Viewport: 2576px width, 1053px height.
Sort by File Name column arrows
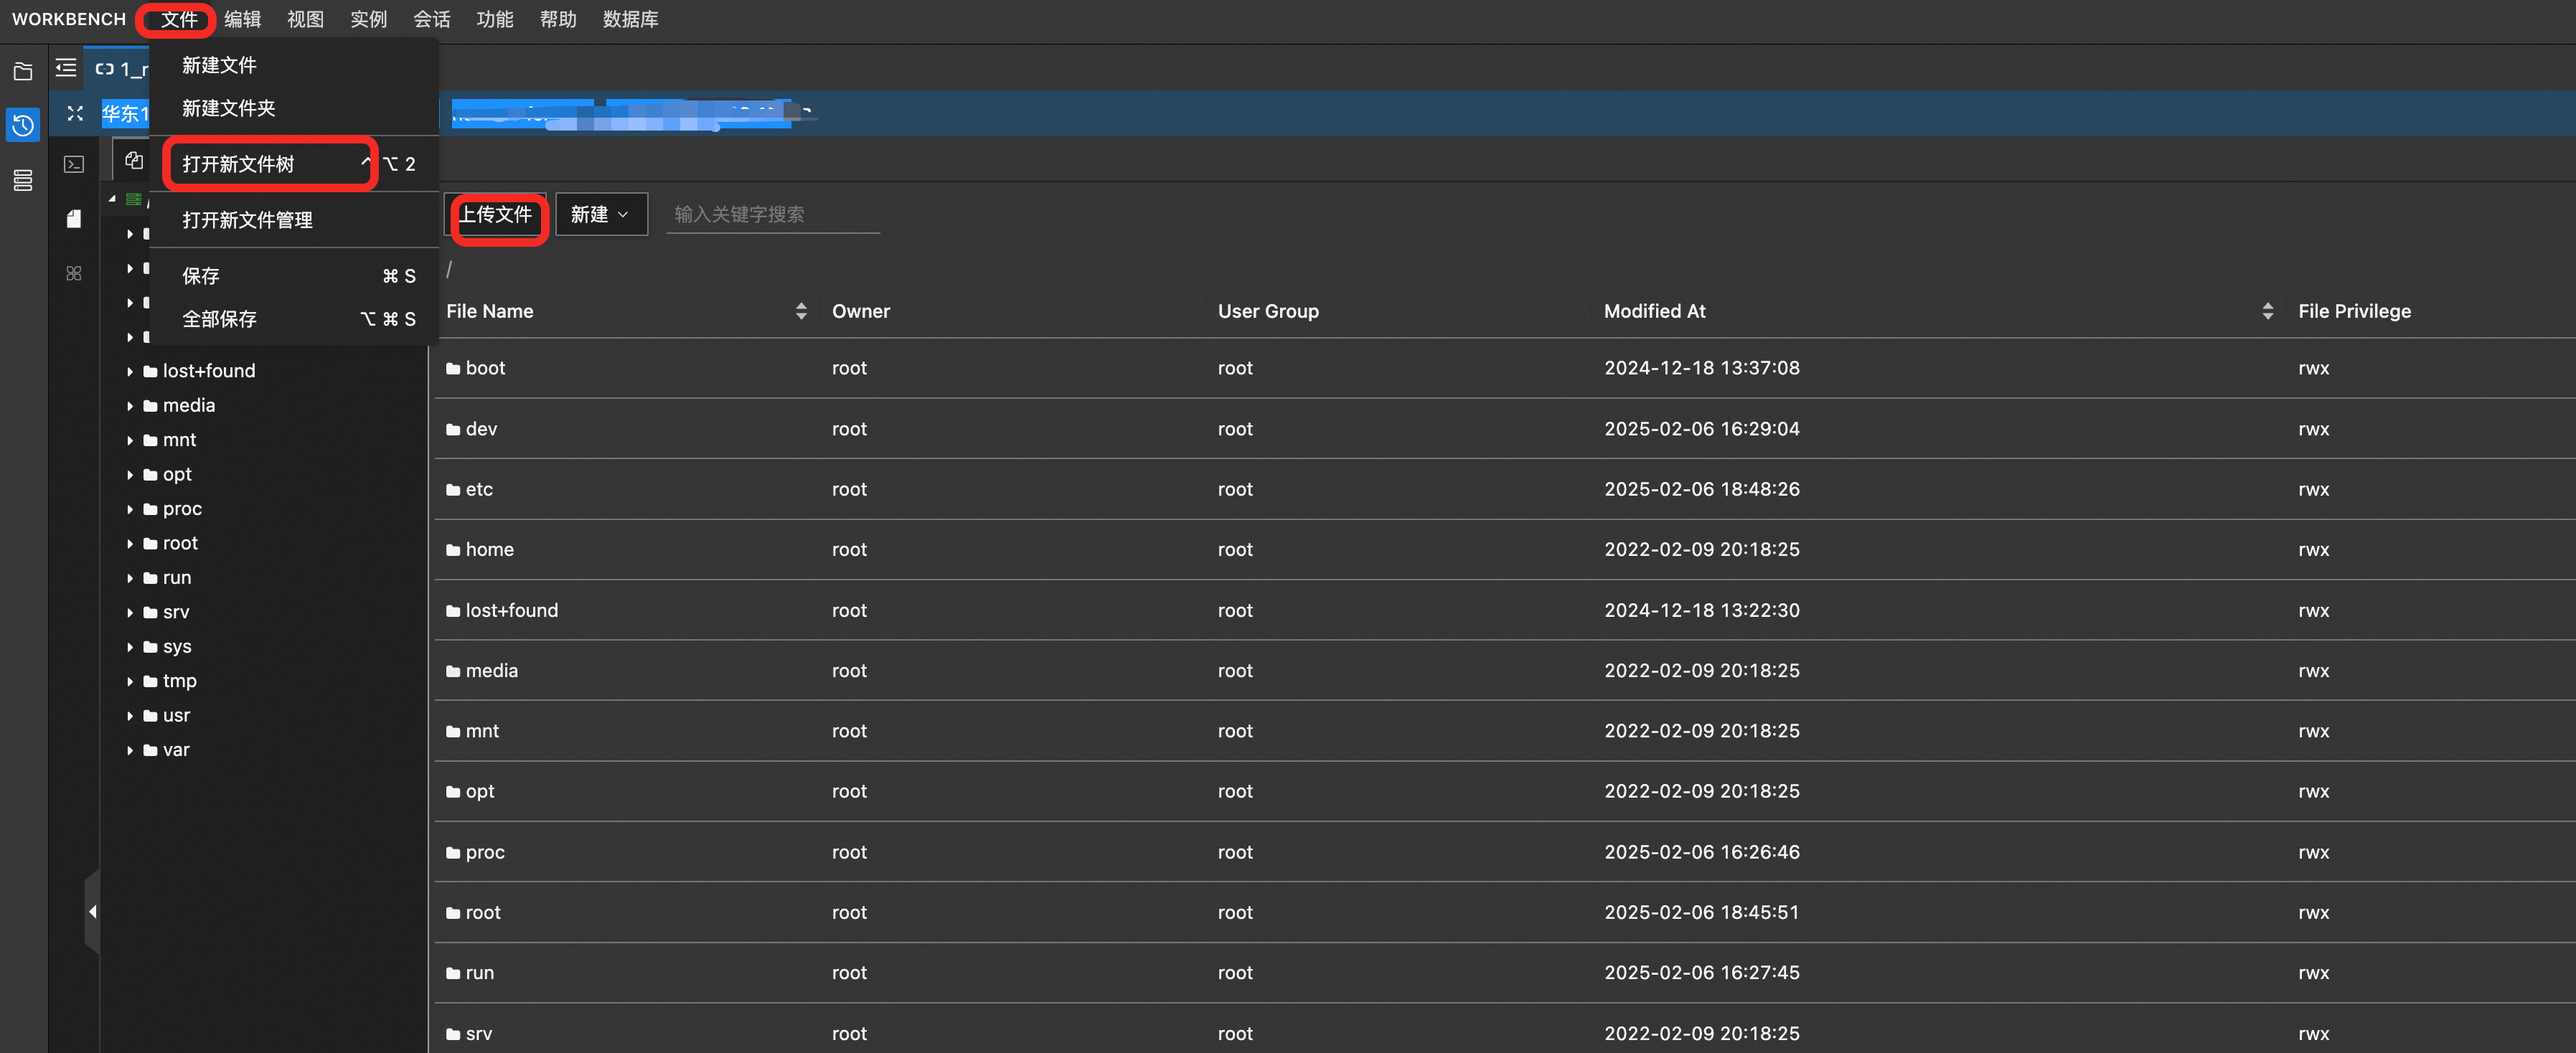pyautogui.click(x=801, y=311)
